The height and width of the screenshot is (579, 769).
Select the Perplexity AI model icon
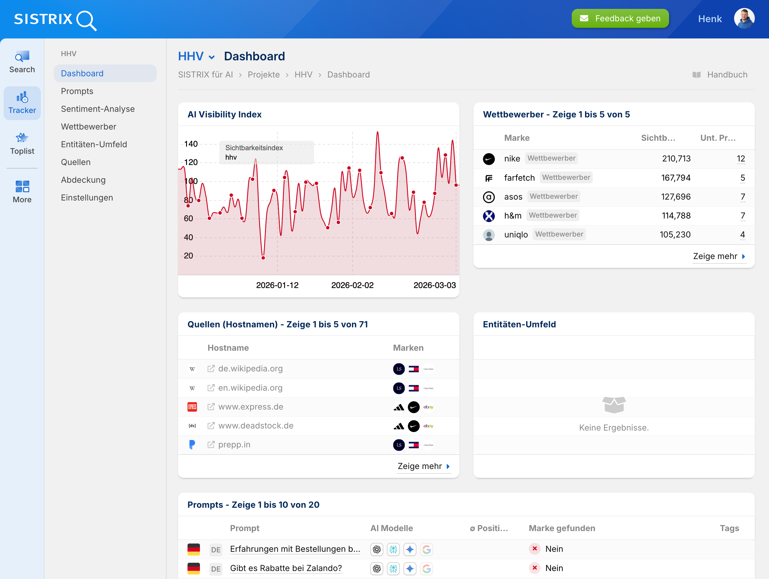tap(393, 549)
